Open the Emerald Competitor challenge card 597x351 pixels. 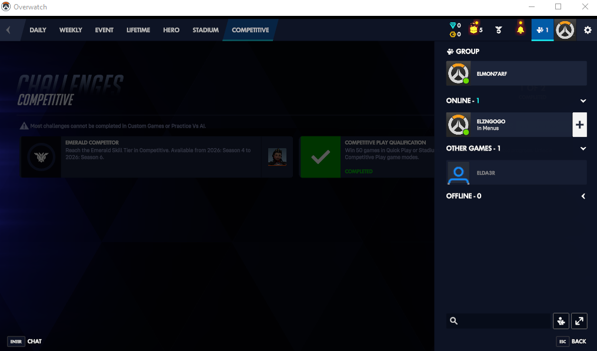(x=156, y=157)
